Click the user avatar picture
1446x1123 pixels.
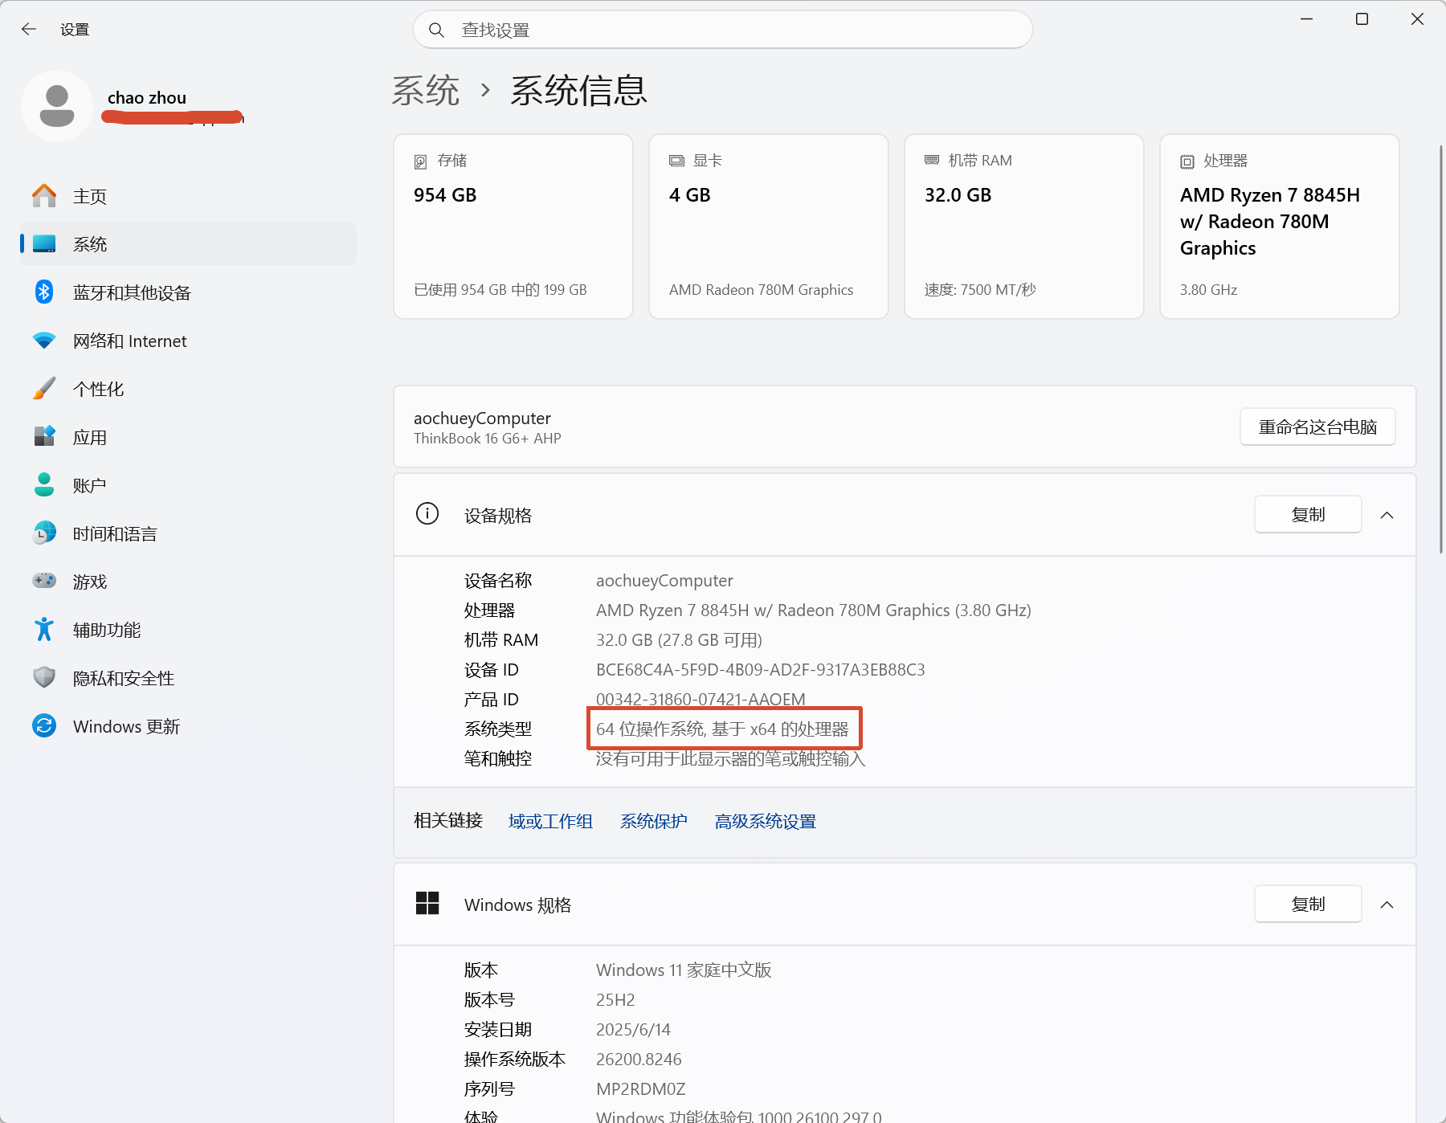pyautogui.click(x=57, y=106)
